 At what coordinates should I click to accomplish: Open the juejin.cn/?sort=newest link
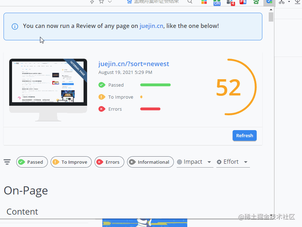tap(134, 64)
